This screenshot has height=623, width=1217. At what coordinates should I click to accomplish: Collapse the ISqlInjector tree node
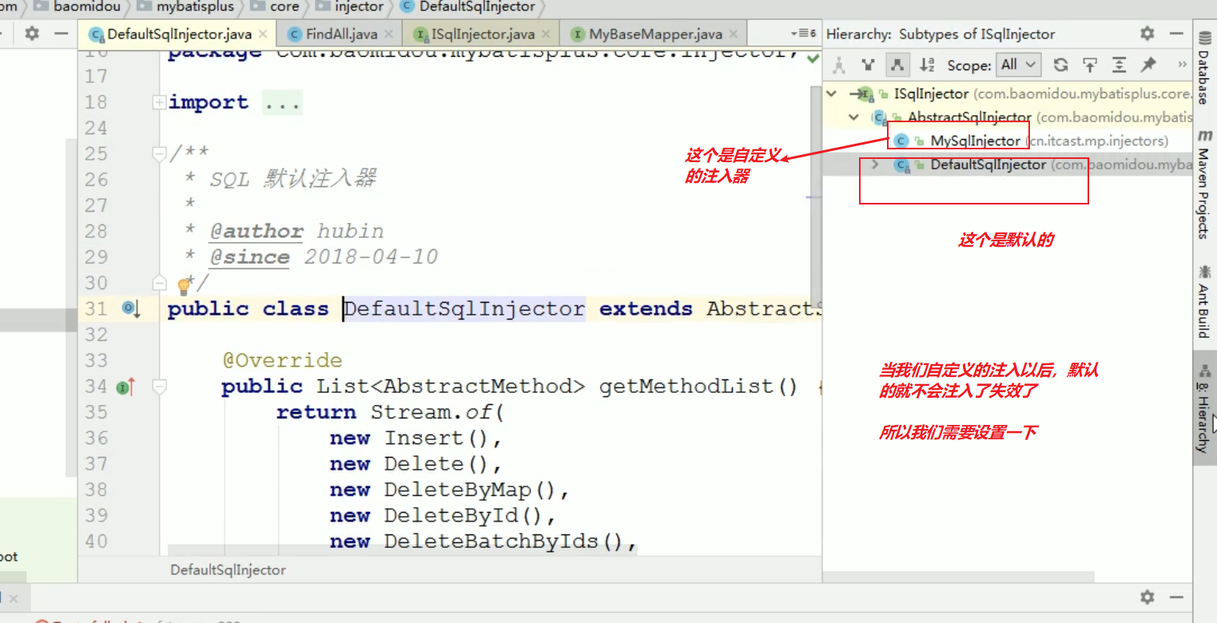coord(832,93)
